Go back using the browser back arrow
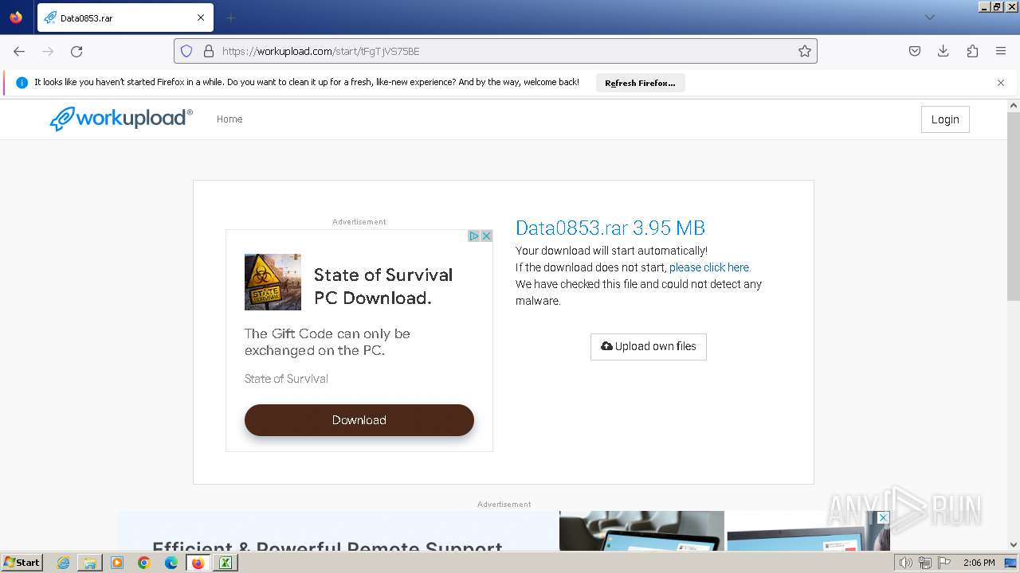The height and width of the screenshot is (573, 1020). coord(19,51)
